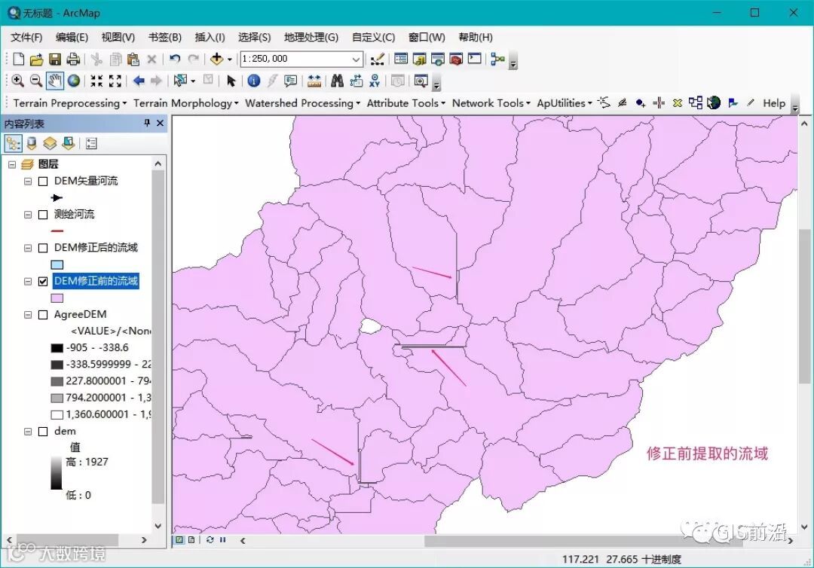814x568 pixels.
Task: Click the Add Data icon
Action: pyautogui.click(x=216, y=59)
